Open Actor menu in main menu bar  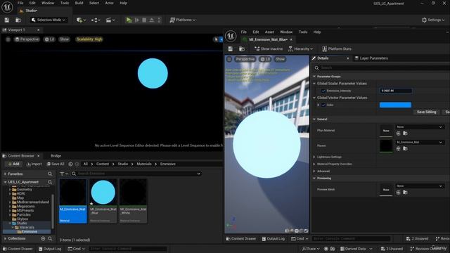[109, 3]
